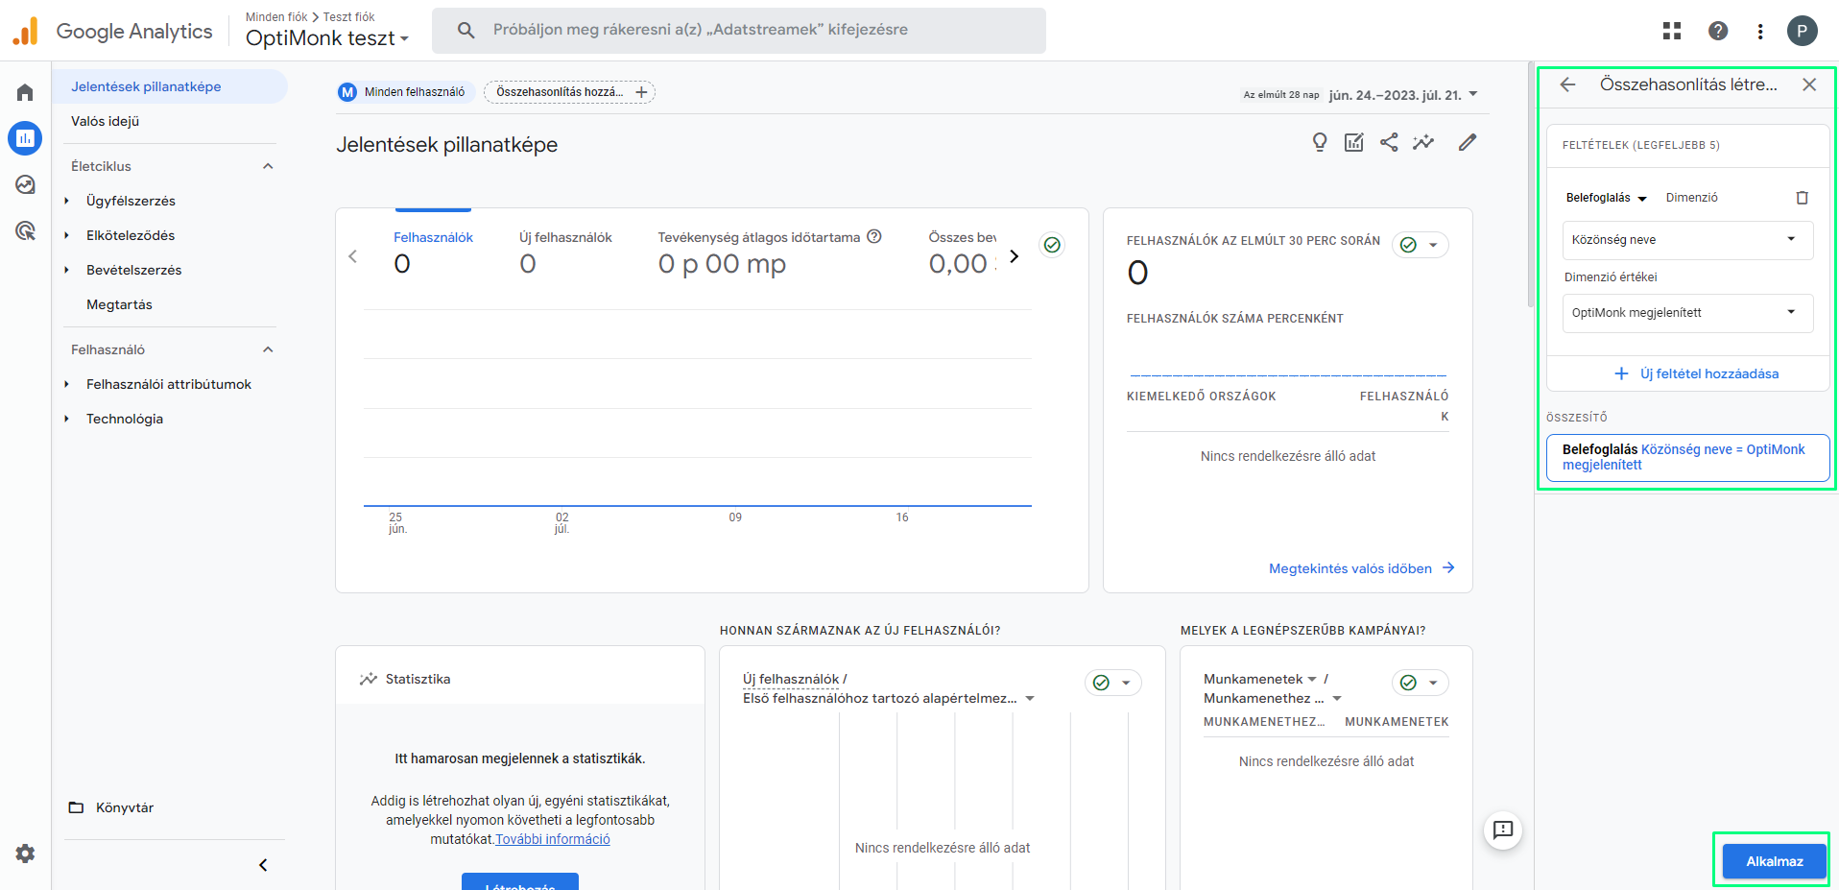The width and height of the screenshot is (1839, 890).
Task: Click the customize report pencil icon
Action: 1468,142
